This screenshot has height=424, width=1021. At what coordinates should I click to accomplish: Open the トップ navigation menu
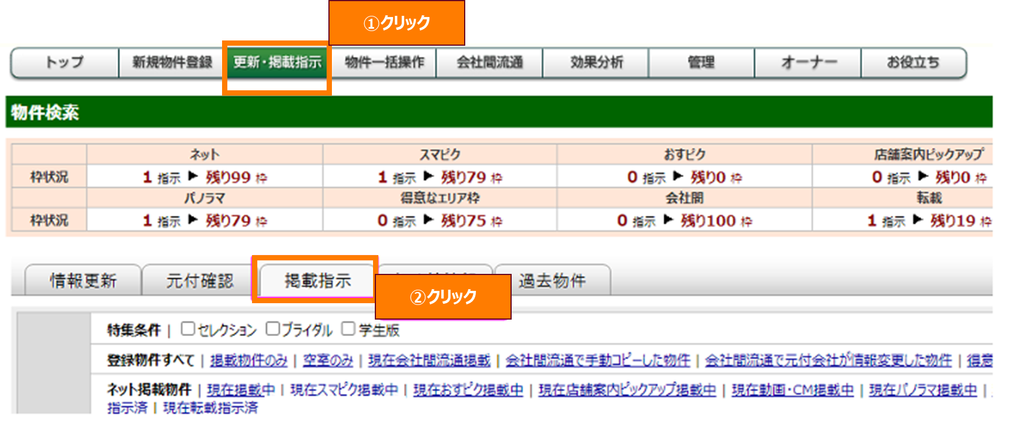point(65,62)
